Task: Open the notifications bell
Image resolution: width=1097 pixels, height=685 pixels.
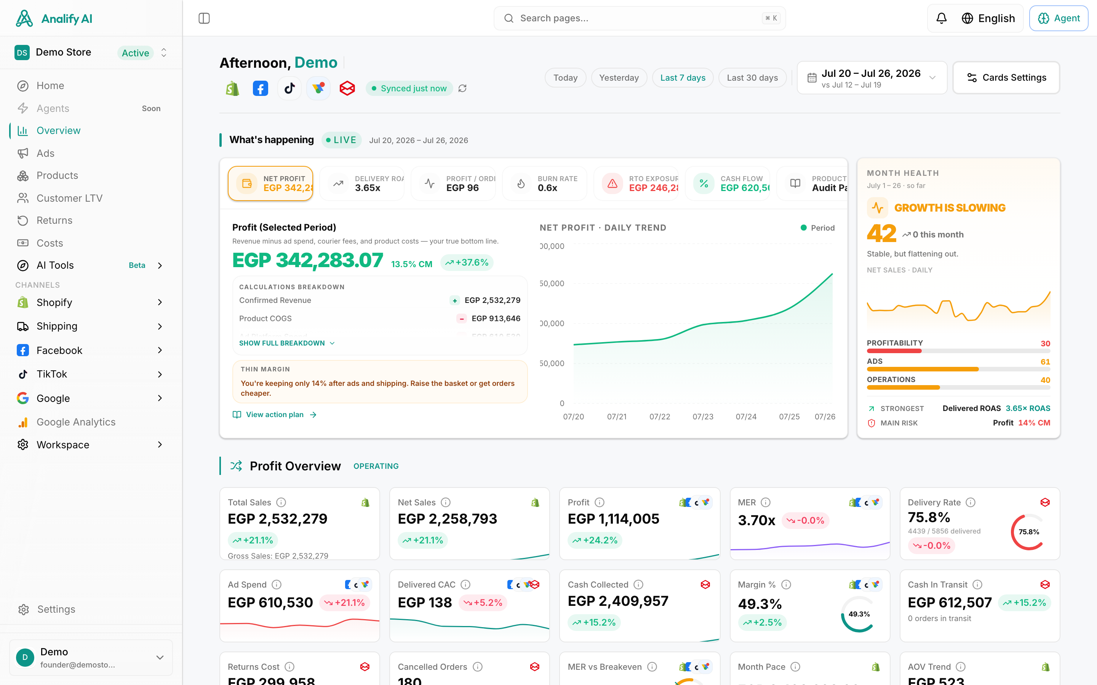Action: pos(942,18)
